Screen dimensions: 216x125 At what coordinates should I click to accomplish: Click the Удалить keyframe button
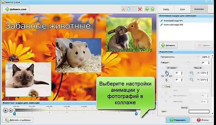click(204, 45)
